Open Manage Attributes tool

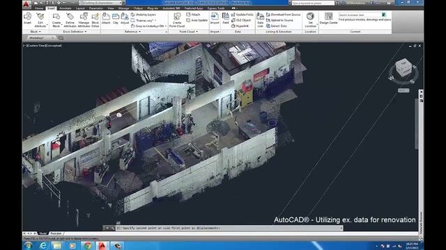click(84, 20)
